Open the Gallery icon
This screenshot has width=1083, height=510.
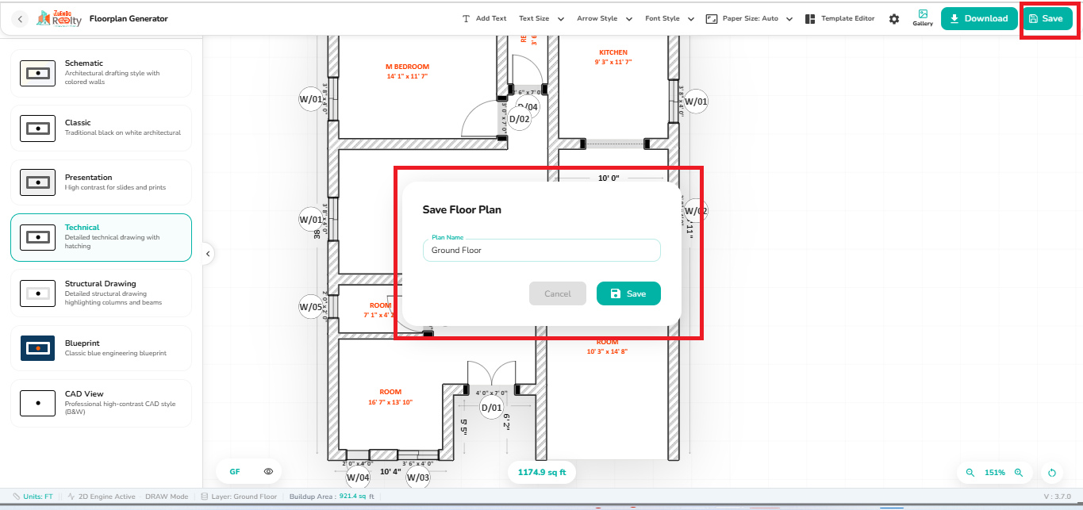923,17
